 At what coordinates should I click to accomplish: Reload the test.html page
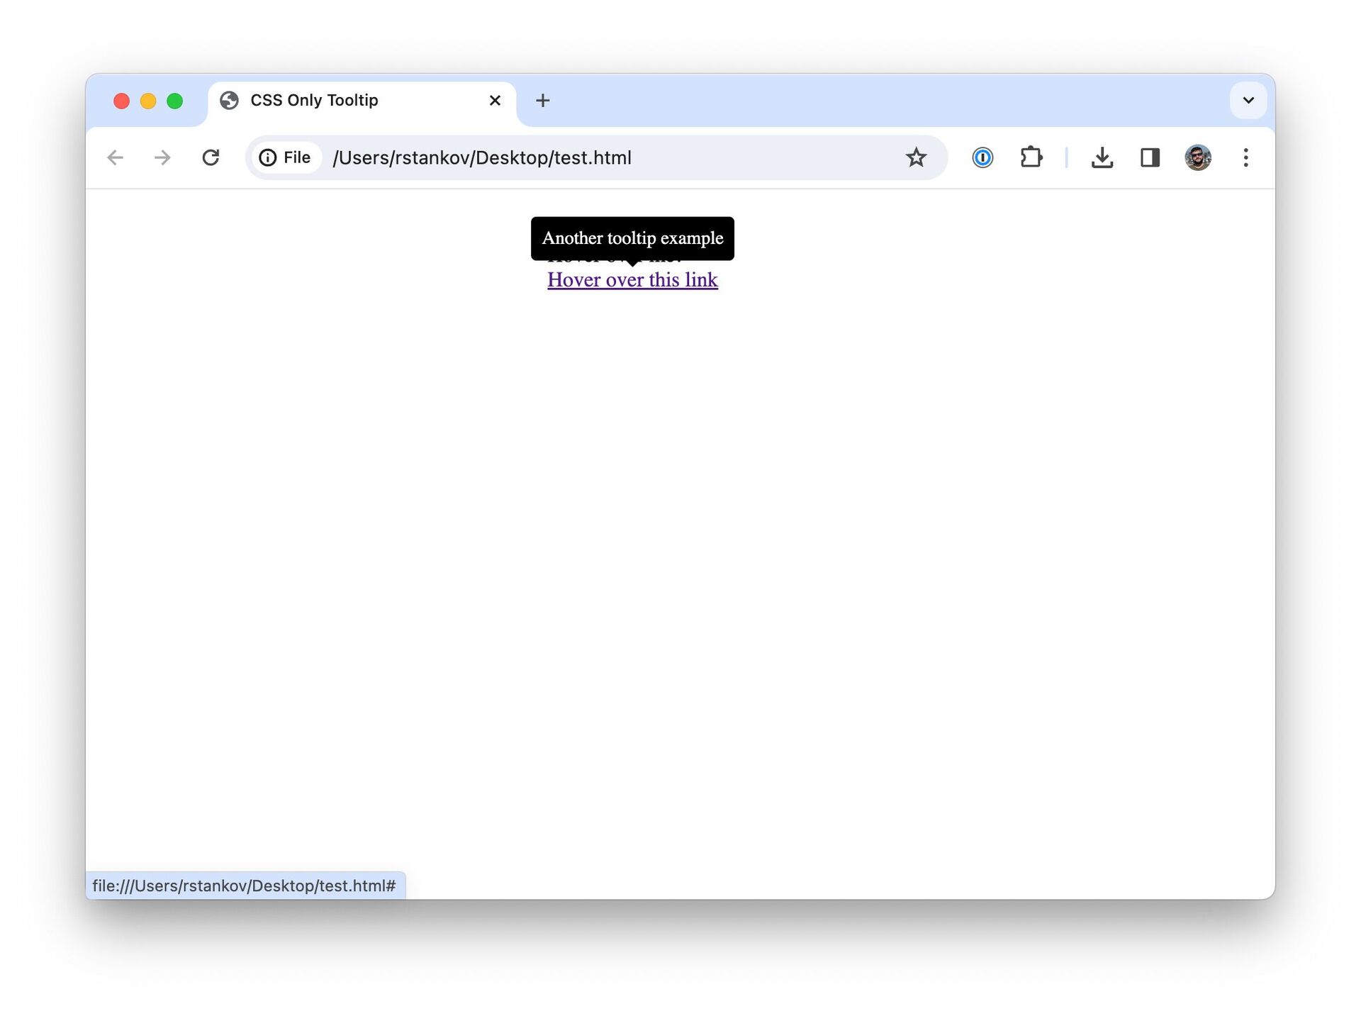pos(211,157)
